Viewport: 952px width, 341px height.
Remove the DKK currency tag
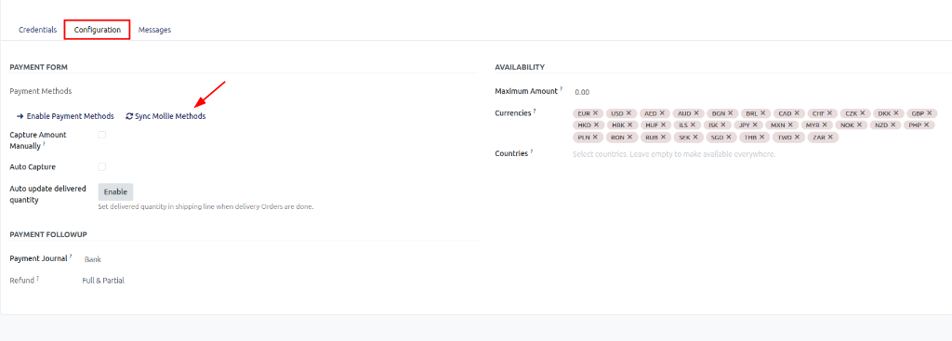coord(895,112)
